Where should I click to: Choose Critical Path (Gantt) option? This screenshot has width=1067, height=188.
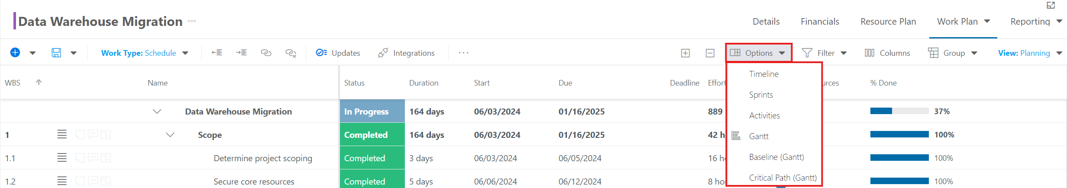click(783, 178)
